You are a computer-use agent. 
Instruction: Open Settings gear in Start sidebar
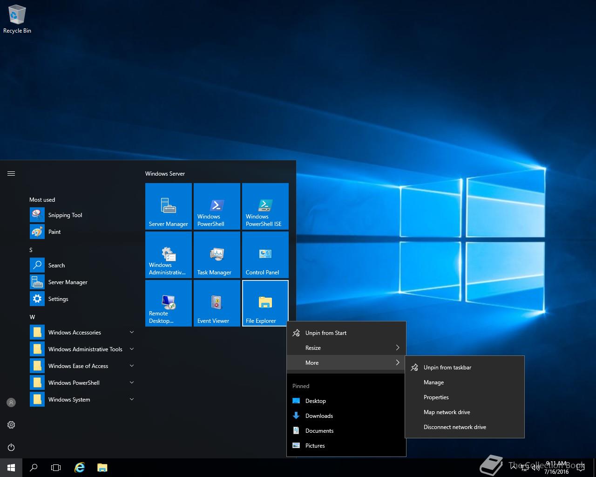click(11, 425)
